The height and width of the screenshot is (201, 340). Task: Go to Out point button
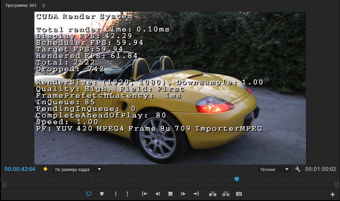pyautogui.click(x=196, y=194)
